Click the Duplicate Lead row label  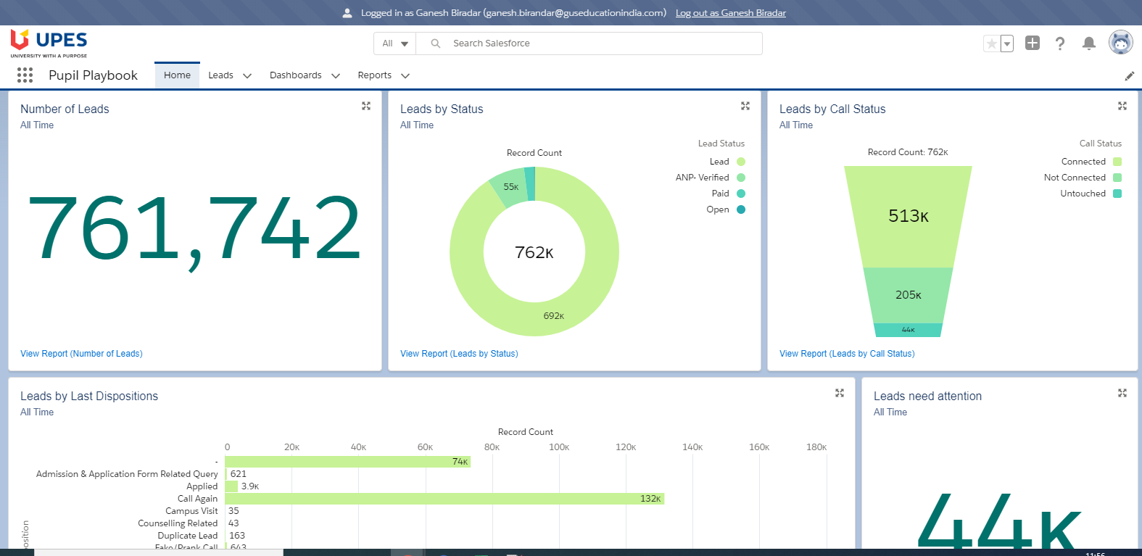tap(188, 536)
